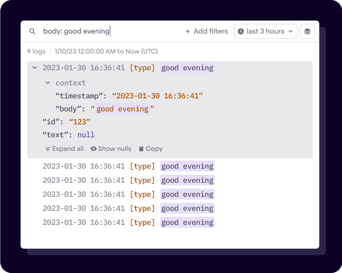
Task: Click the timestamp value inside context
Action: pos(157,96)
